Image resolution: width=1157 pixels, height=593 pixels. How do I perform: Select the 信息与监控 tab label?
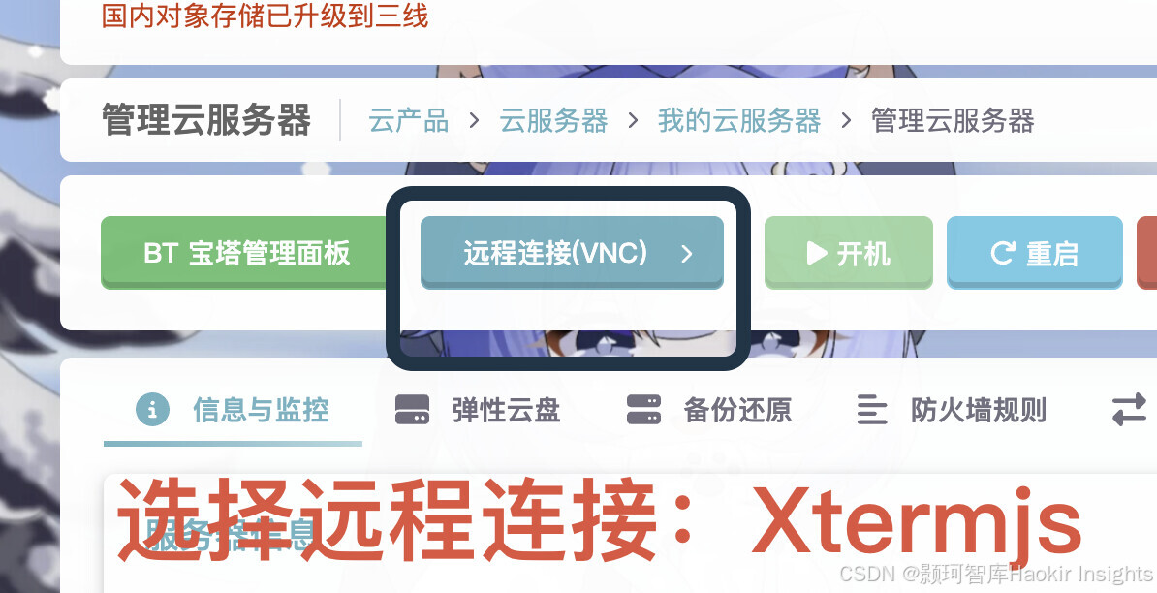tap(262, 409)
